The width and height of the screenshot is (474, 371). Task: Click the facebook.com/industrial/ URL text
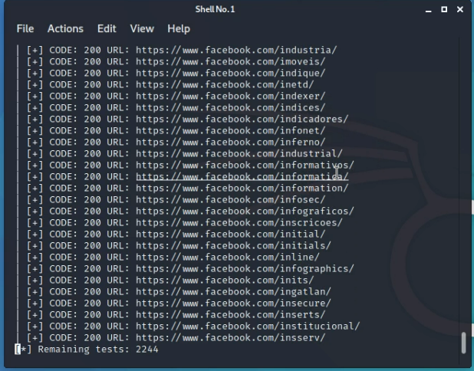click(x=239, y=153)
